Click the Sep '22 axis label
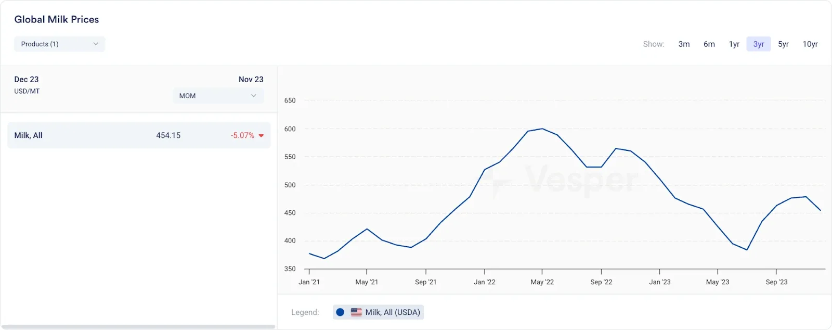 (601, 282)
